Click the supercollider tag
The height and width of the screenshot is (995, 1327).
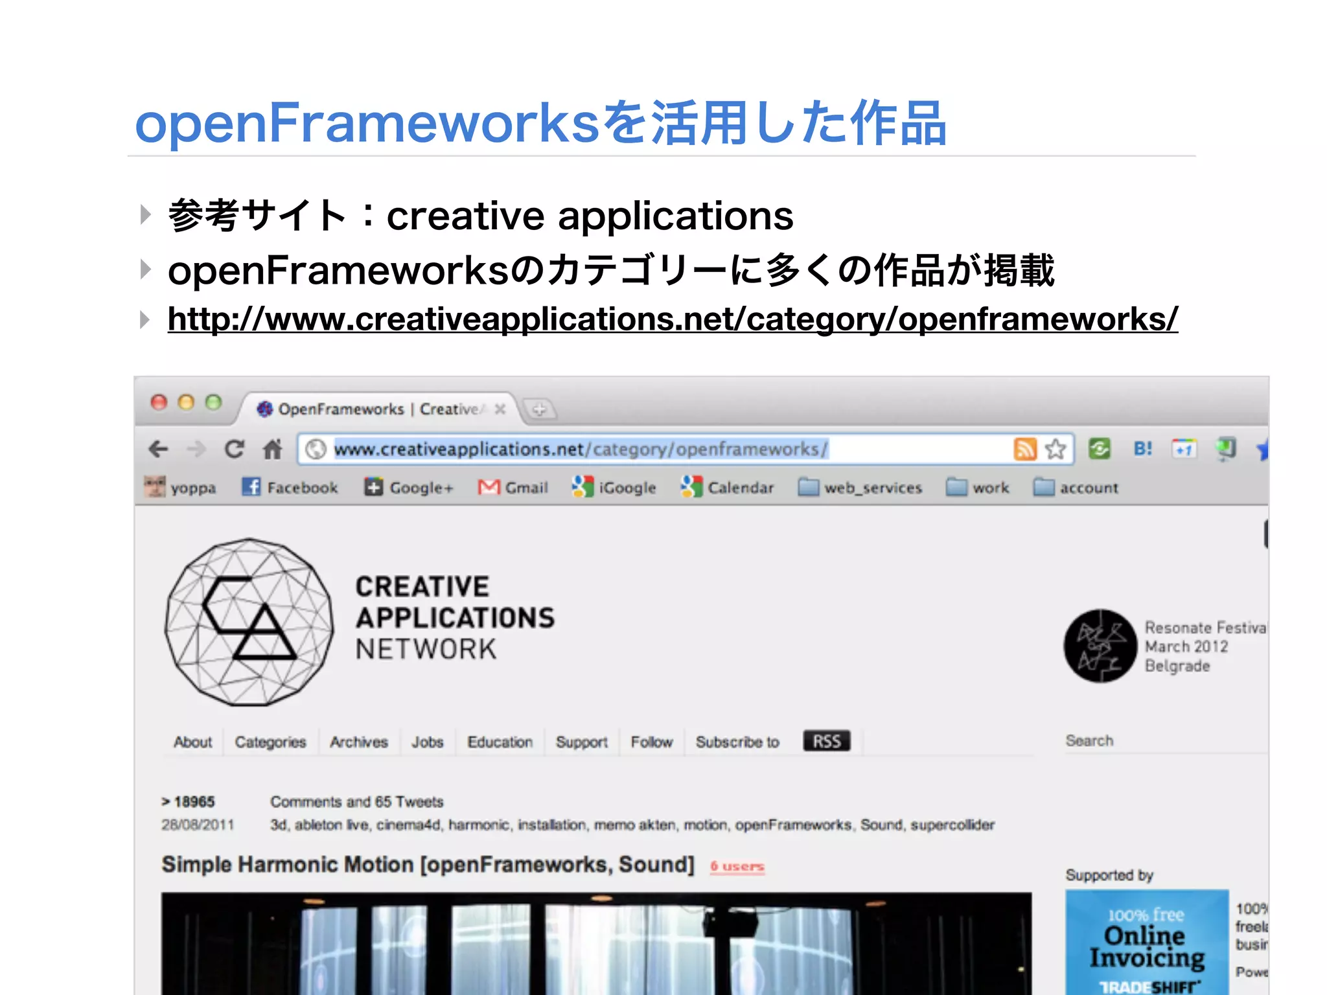(x=952, y=825)
